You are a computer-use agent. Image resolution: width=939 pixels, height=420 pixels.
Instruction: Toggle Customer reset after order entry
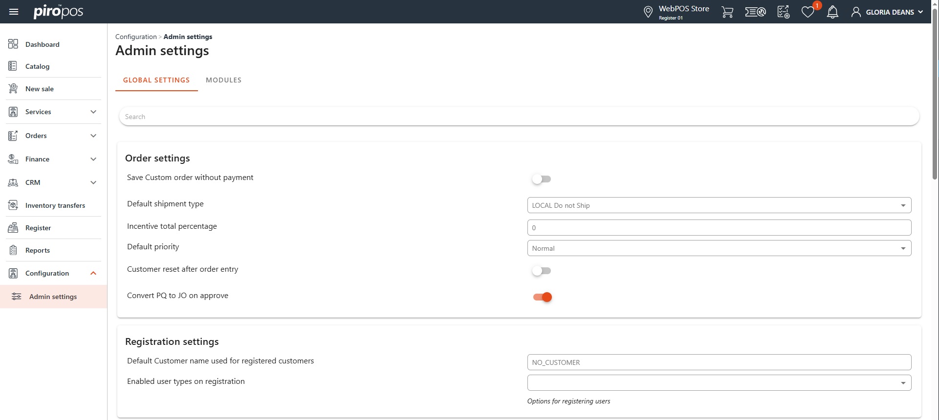pyautogui.click(x=542, y=271)
